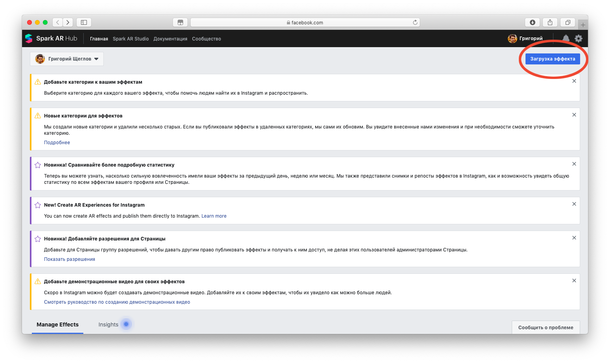The width and height of the screenshot is (610, 363).
Task: Open Подробнее link
Action: click(57, 143)
